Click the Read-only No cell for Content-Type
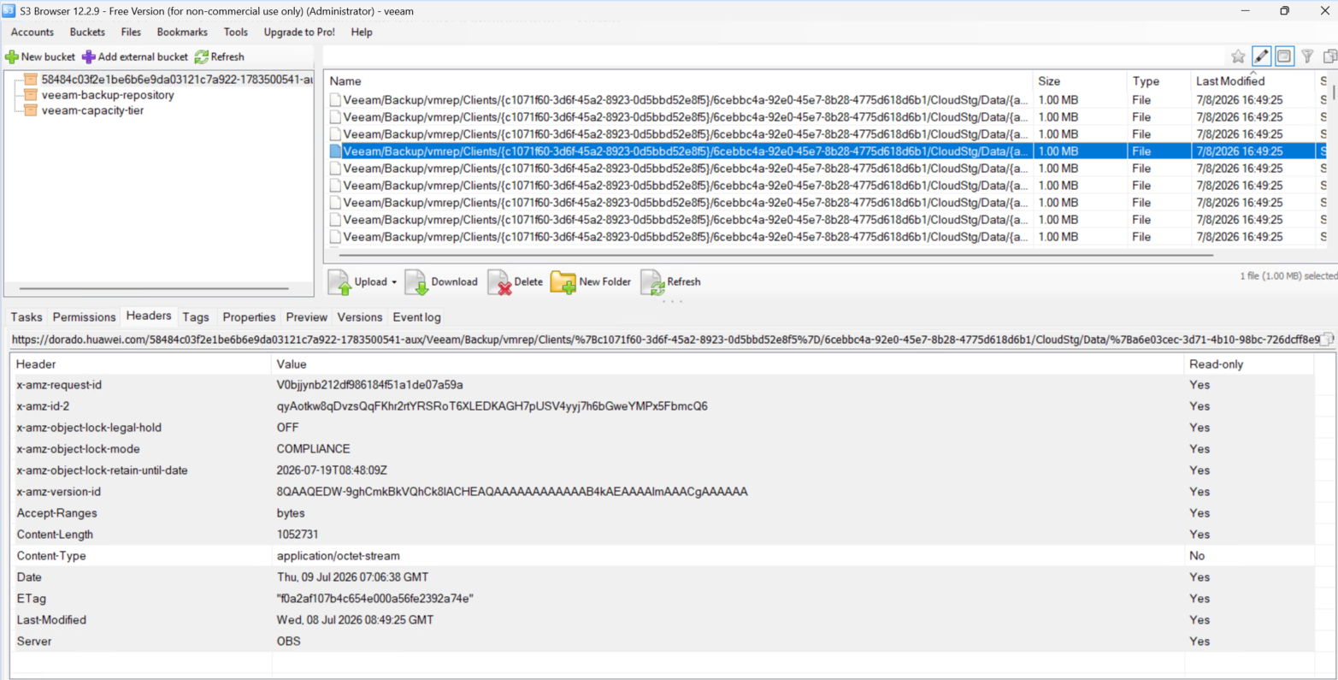This screenshot has width=1338, height=680. [1197, 556]
